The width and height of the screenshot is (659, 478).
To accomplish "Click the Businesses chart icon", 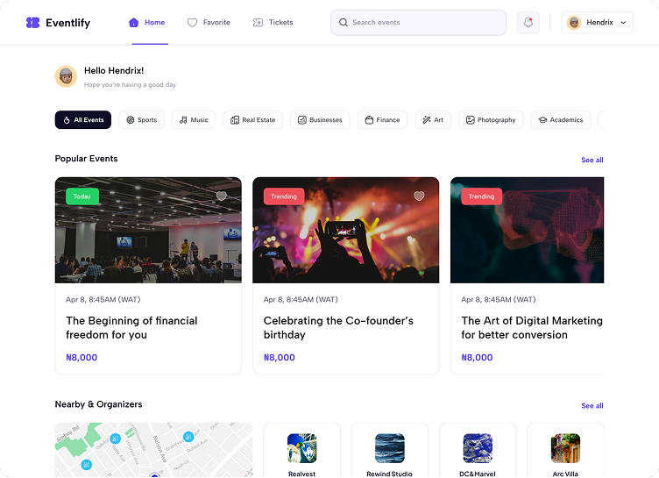I will [302, 120].
